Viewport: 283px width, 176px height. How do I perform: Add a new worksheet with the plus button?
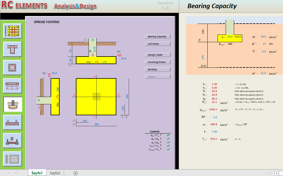coord(75,173)
